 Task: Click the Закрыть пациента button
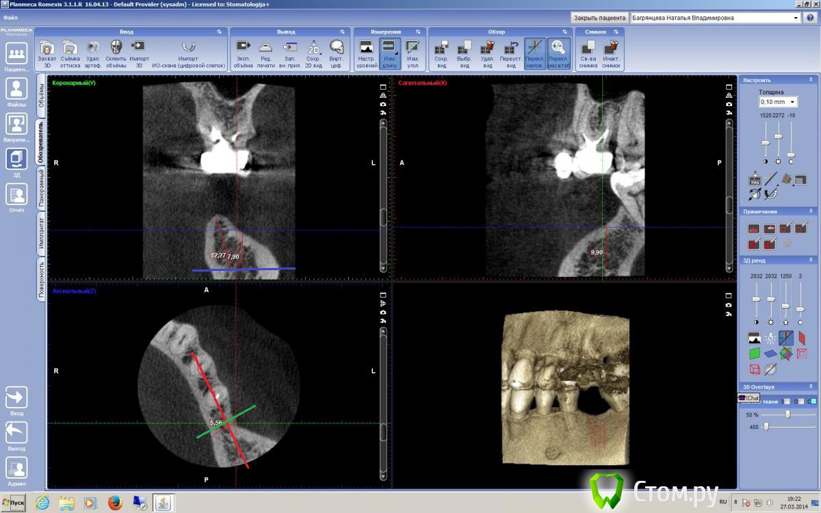click(x=599, y=18)
